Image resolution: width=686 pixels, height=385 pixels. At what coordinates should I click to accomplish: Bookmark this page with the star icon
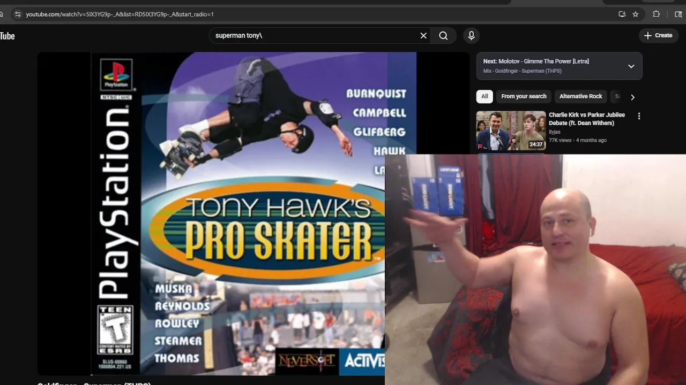pos(636,14)
